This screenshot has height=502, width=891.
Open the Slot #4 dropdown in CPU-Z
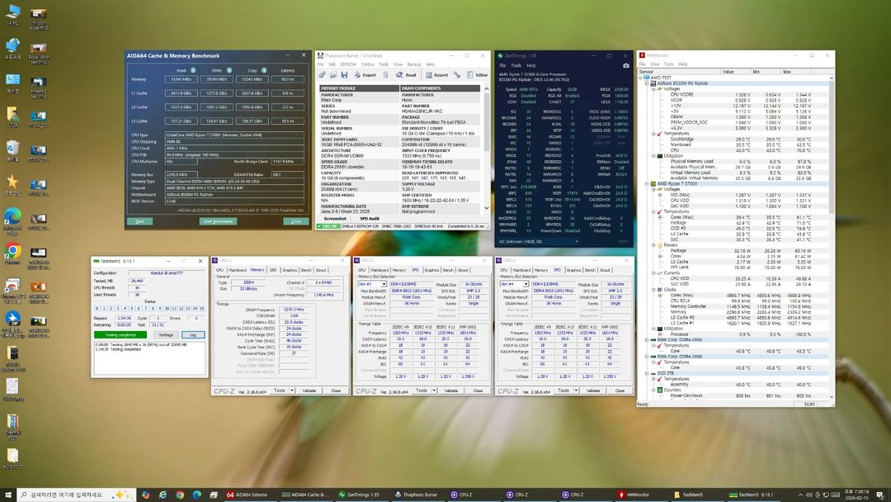tap(526, 284)
